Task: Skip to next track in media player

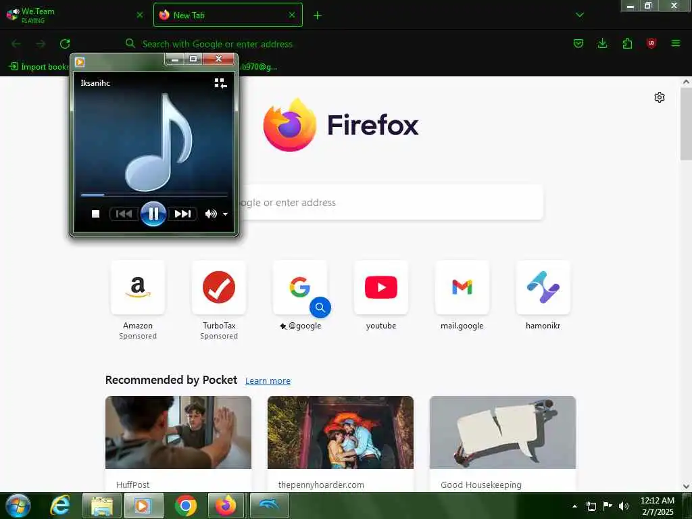Action: 182,214
